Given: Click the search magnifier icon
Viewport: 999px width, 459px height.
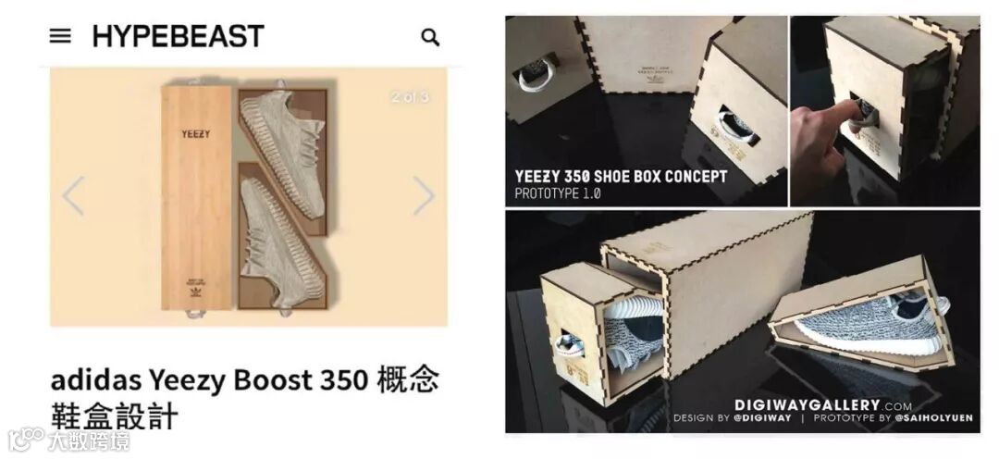Looking at the screenshot, I should 430,38.
